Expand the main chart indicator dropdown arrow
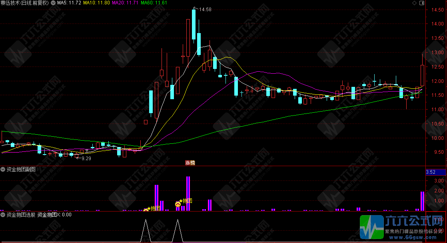This screenshot has width=447, height=243. [x=54, y=3]
